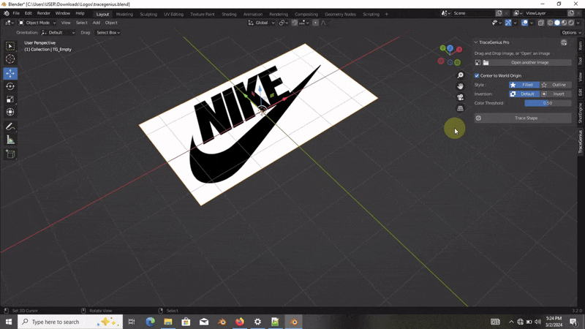
Task: Toggle show overlays button
Action: pos(524,23)
